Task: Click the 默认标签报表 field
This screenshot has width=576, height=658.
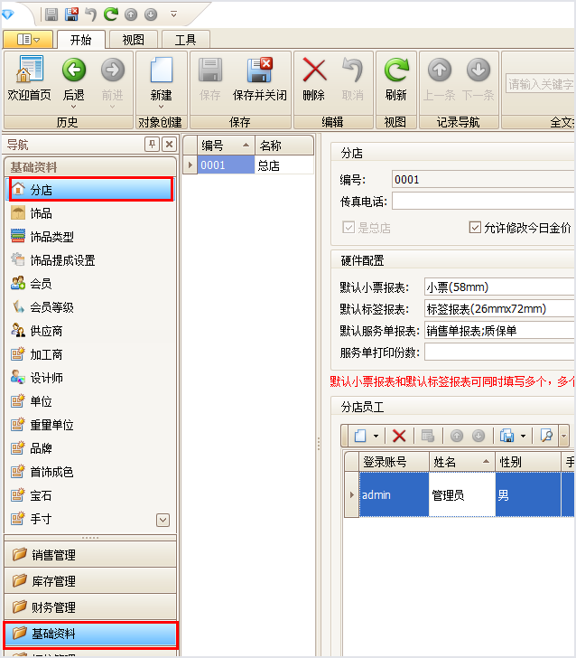Action: pos(499,309)
